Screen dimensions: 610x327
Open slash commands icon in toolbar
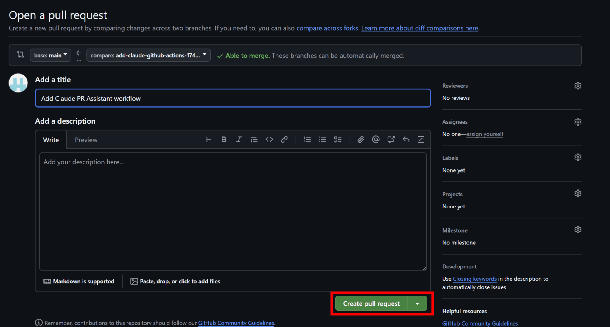(x=421, y=139)
